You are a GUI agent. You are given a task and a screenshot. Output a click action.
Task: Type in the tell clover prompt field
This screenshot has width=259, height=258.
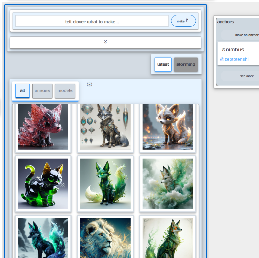click(92, 21)
